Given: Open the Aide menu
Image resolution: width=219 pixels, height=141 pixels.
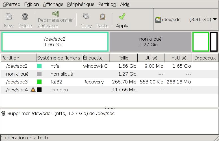Looking at the screenshot, I should click(125, 4).
